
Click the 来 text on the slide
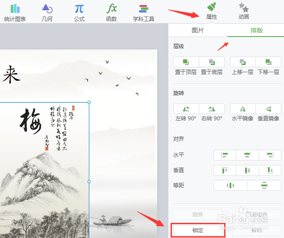click(12, 74)
